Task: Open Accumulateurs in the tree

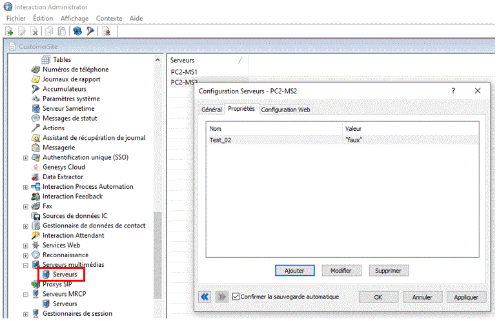Action: (65, 89)
